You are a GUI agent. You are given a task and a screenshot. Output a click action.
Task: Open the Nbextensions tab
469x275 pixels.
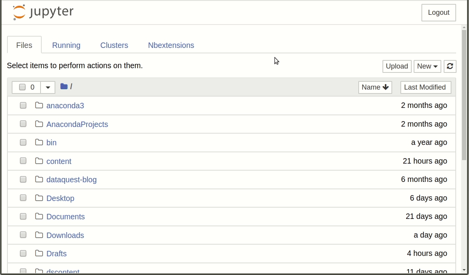171,45
